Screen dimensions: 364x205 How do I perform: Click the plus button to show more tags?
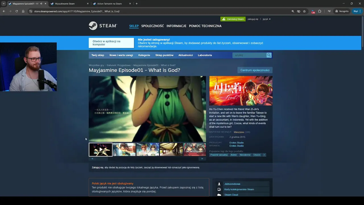[264, 155]
